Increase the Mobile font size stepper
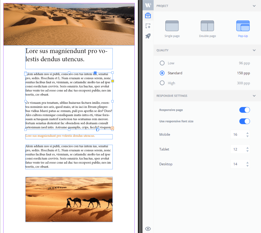The height and width of the screenshot is (233, 261). point(247,133)
